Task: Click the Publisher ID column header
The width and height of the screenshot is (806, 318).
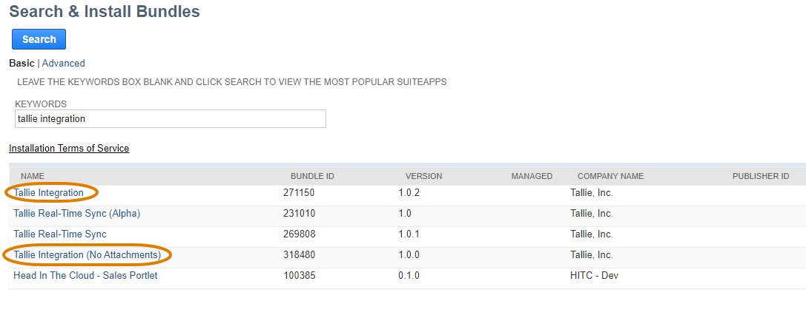Action: (x=761, y=176)
